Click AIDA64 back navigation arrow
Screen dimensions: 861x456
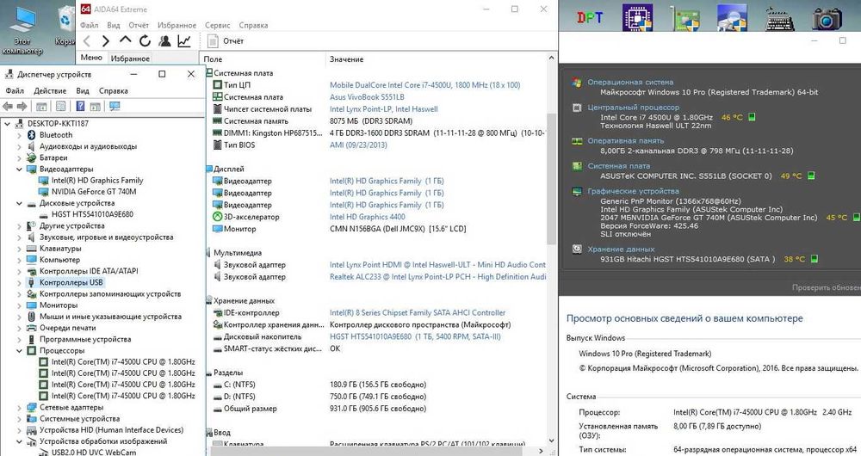click(x=87, y=41)
